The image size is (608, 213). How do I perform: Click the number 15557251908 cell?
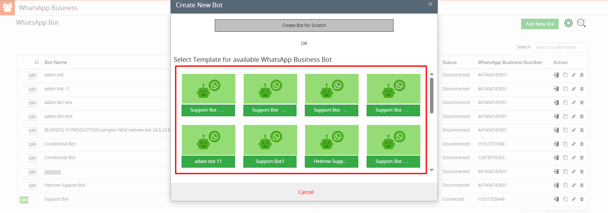(491, 144)
